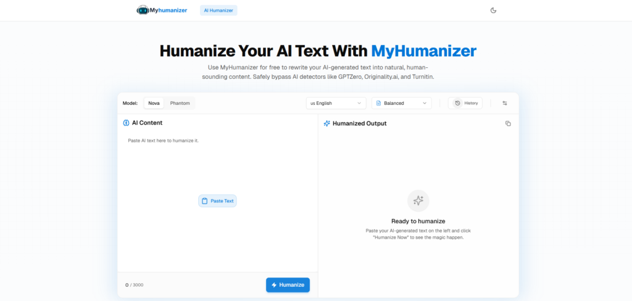Toggle dark mode moon icon

[x=493, y=10]
